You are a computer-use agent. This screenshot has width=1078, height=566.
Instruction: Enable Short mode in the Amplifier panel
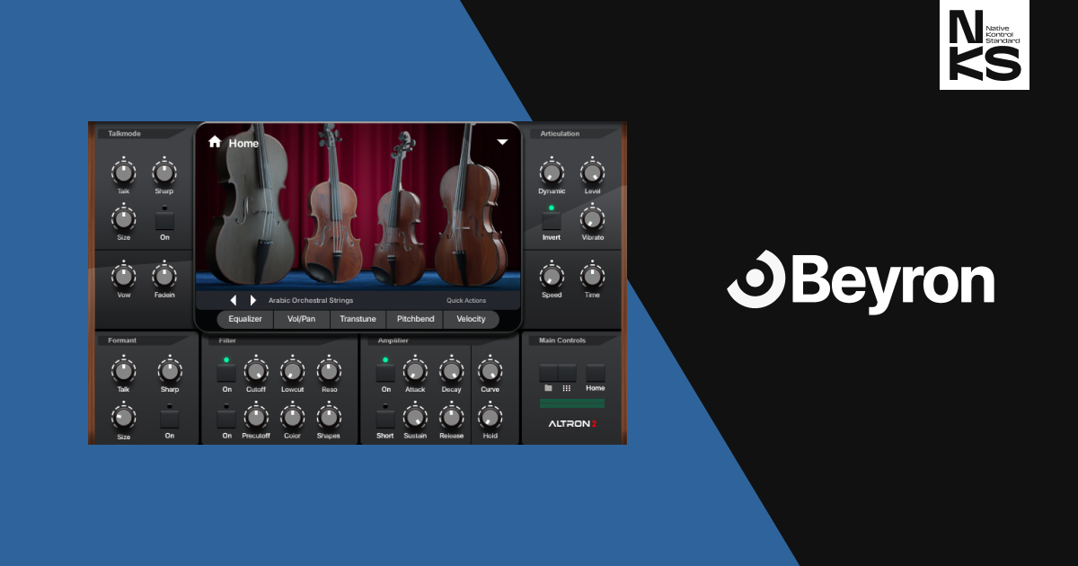click(384, 419)
